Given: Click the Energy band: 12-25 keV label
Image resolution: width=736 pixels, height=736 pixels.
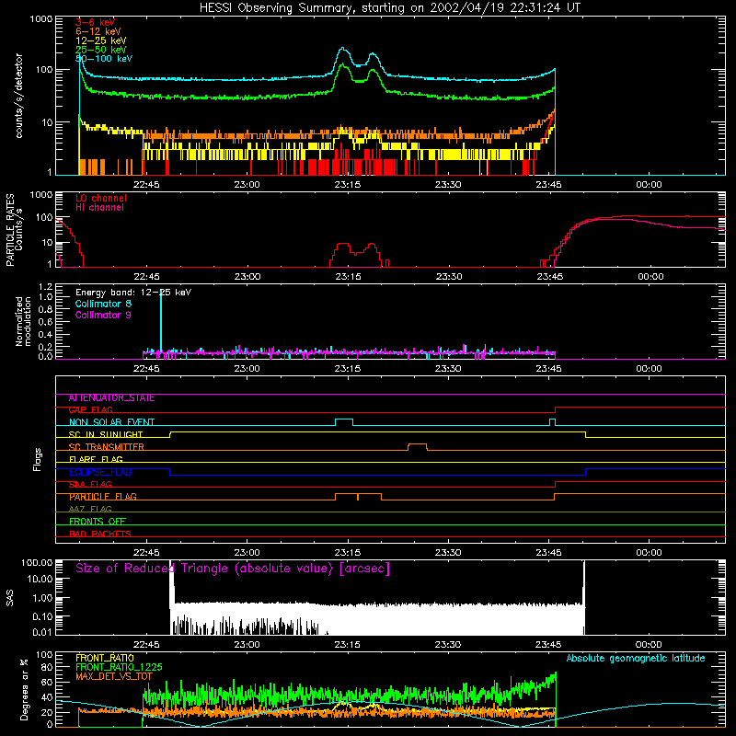Looking at the screenshot, I should pyautogui.click(x=133, y=293).
